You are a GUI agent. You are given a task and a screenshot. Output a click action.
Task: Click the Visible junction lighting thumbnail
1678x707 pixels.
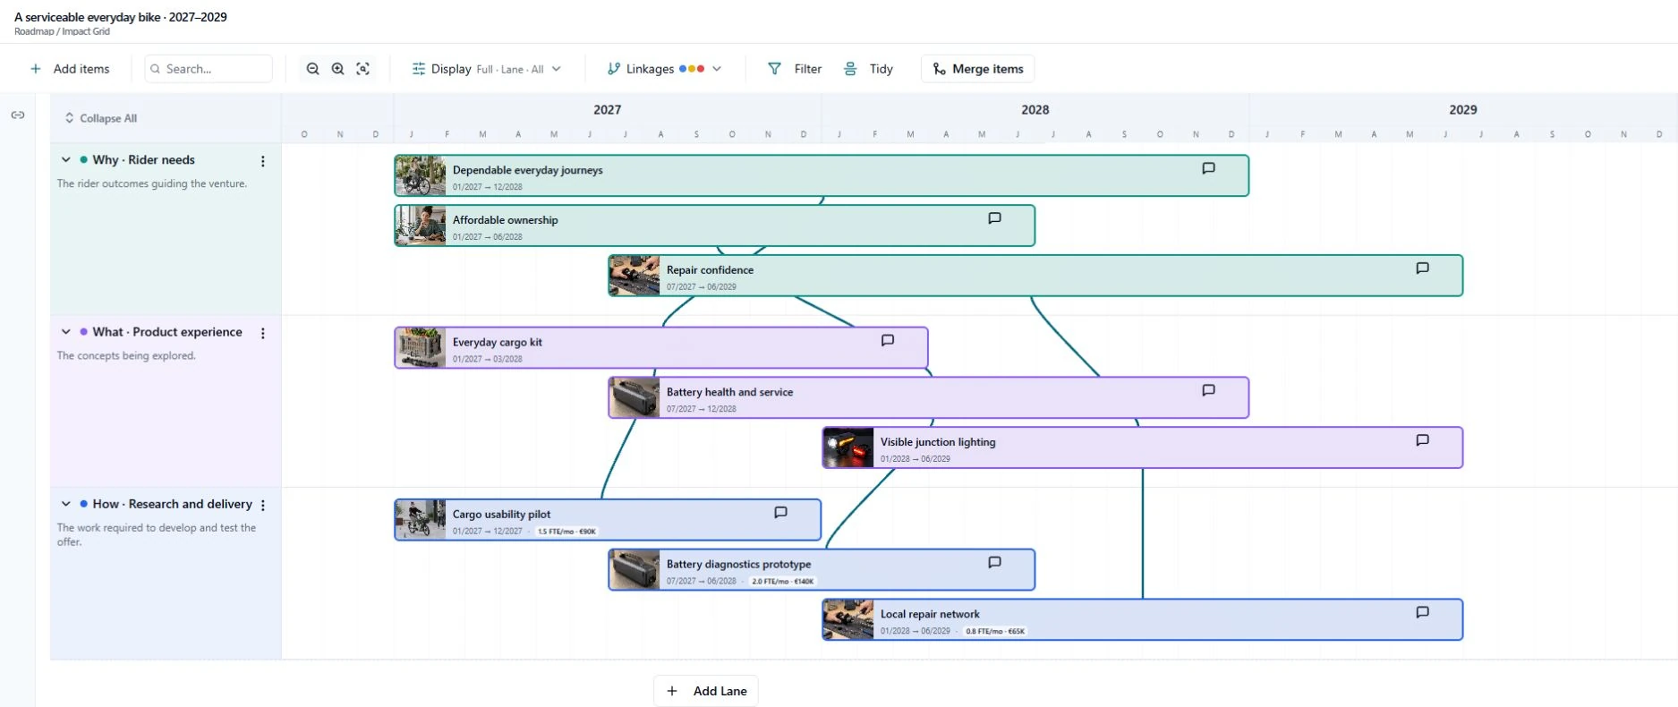pos(848,447)
